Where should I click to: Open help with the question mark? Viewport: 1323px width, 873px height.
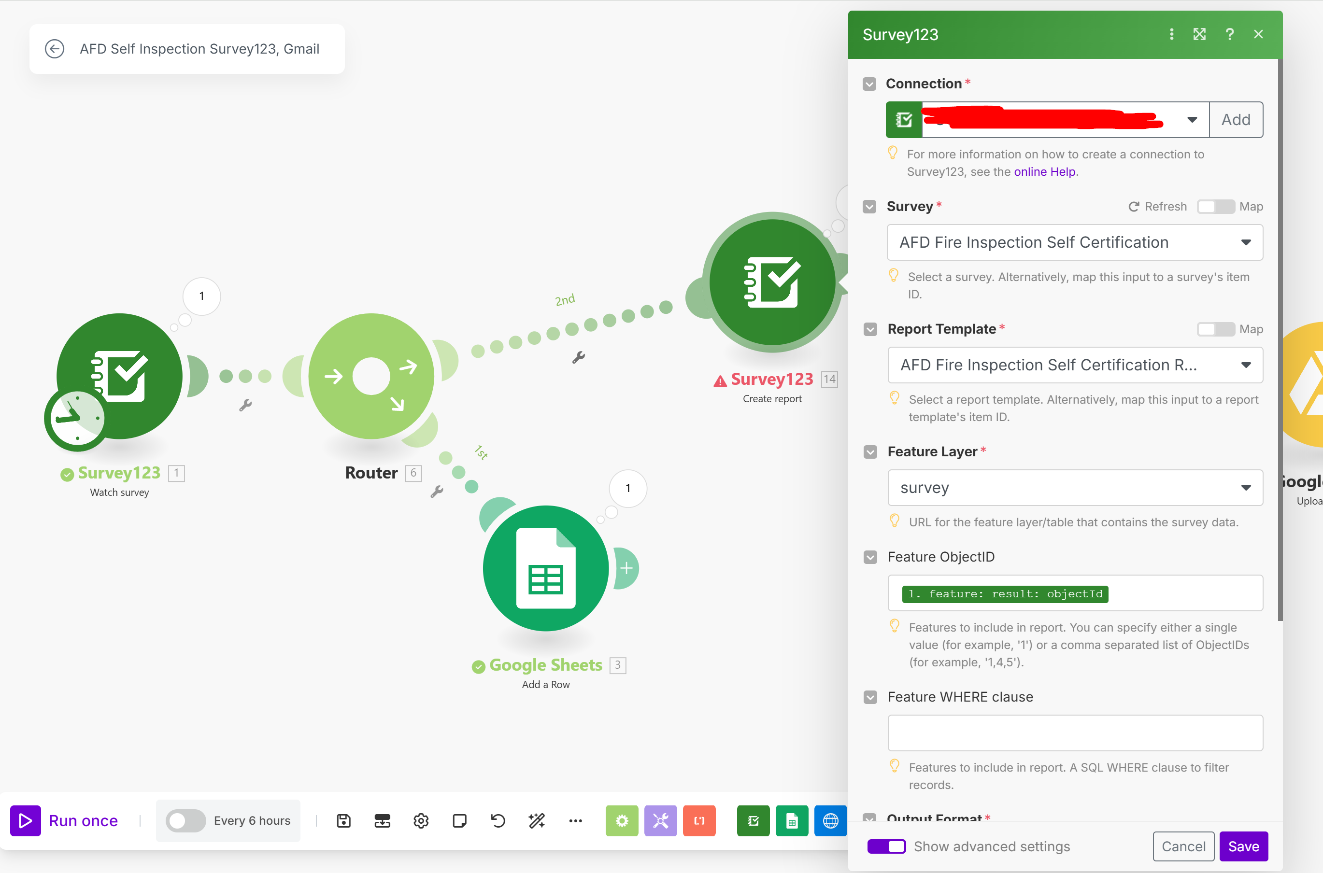1229,34
